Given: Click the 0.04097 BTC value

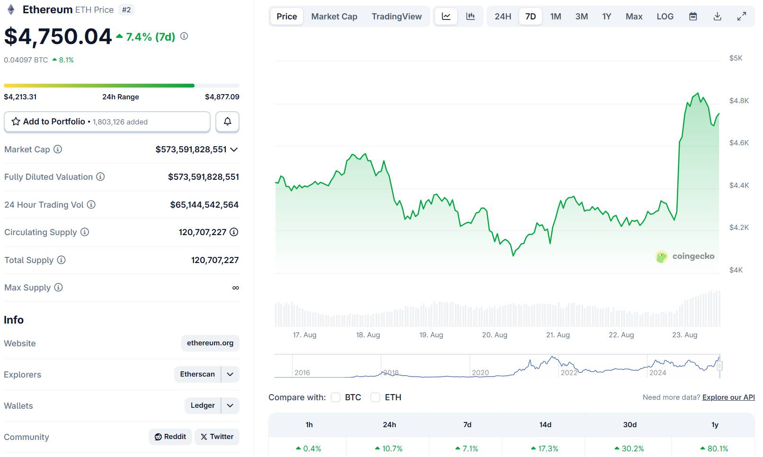Looking at the screenshot, I should click(26, 60).
